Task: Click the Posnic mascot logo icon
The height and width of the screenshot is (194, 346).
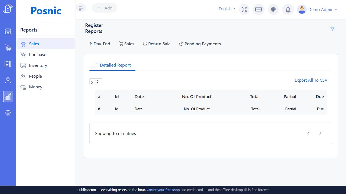Action: [x=8, y=9]
